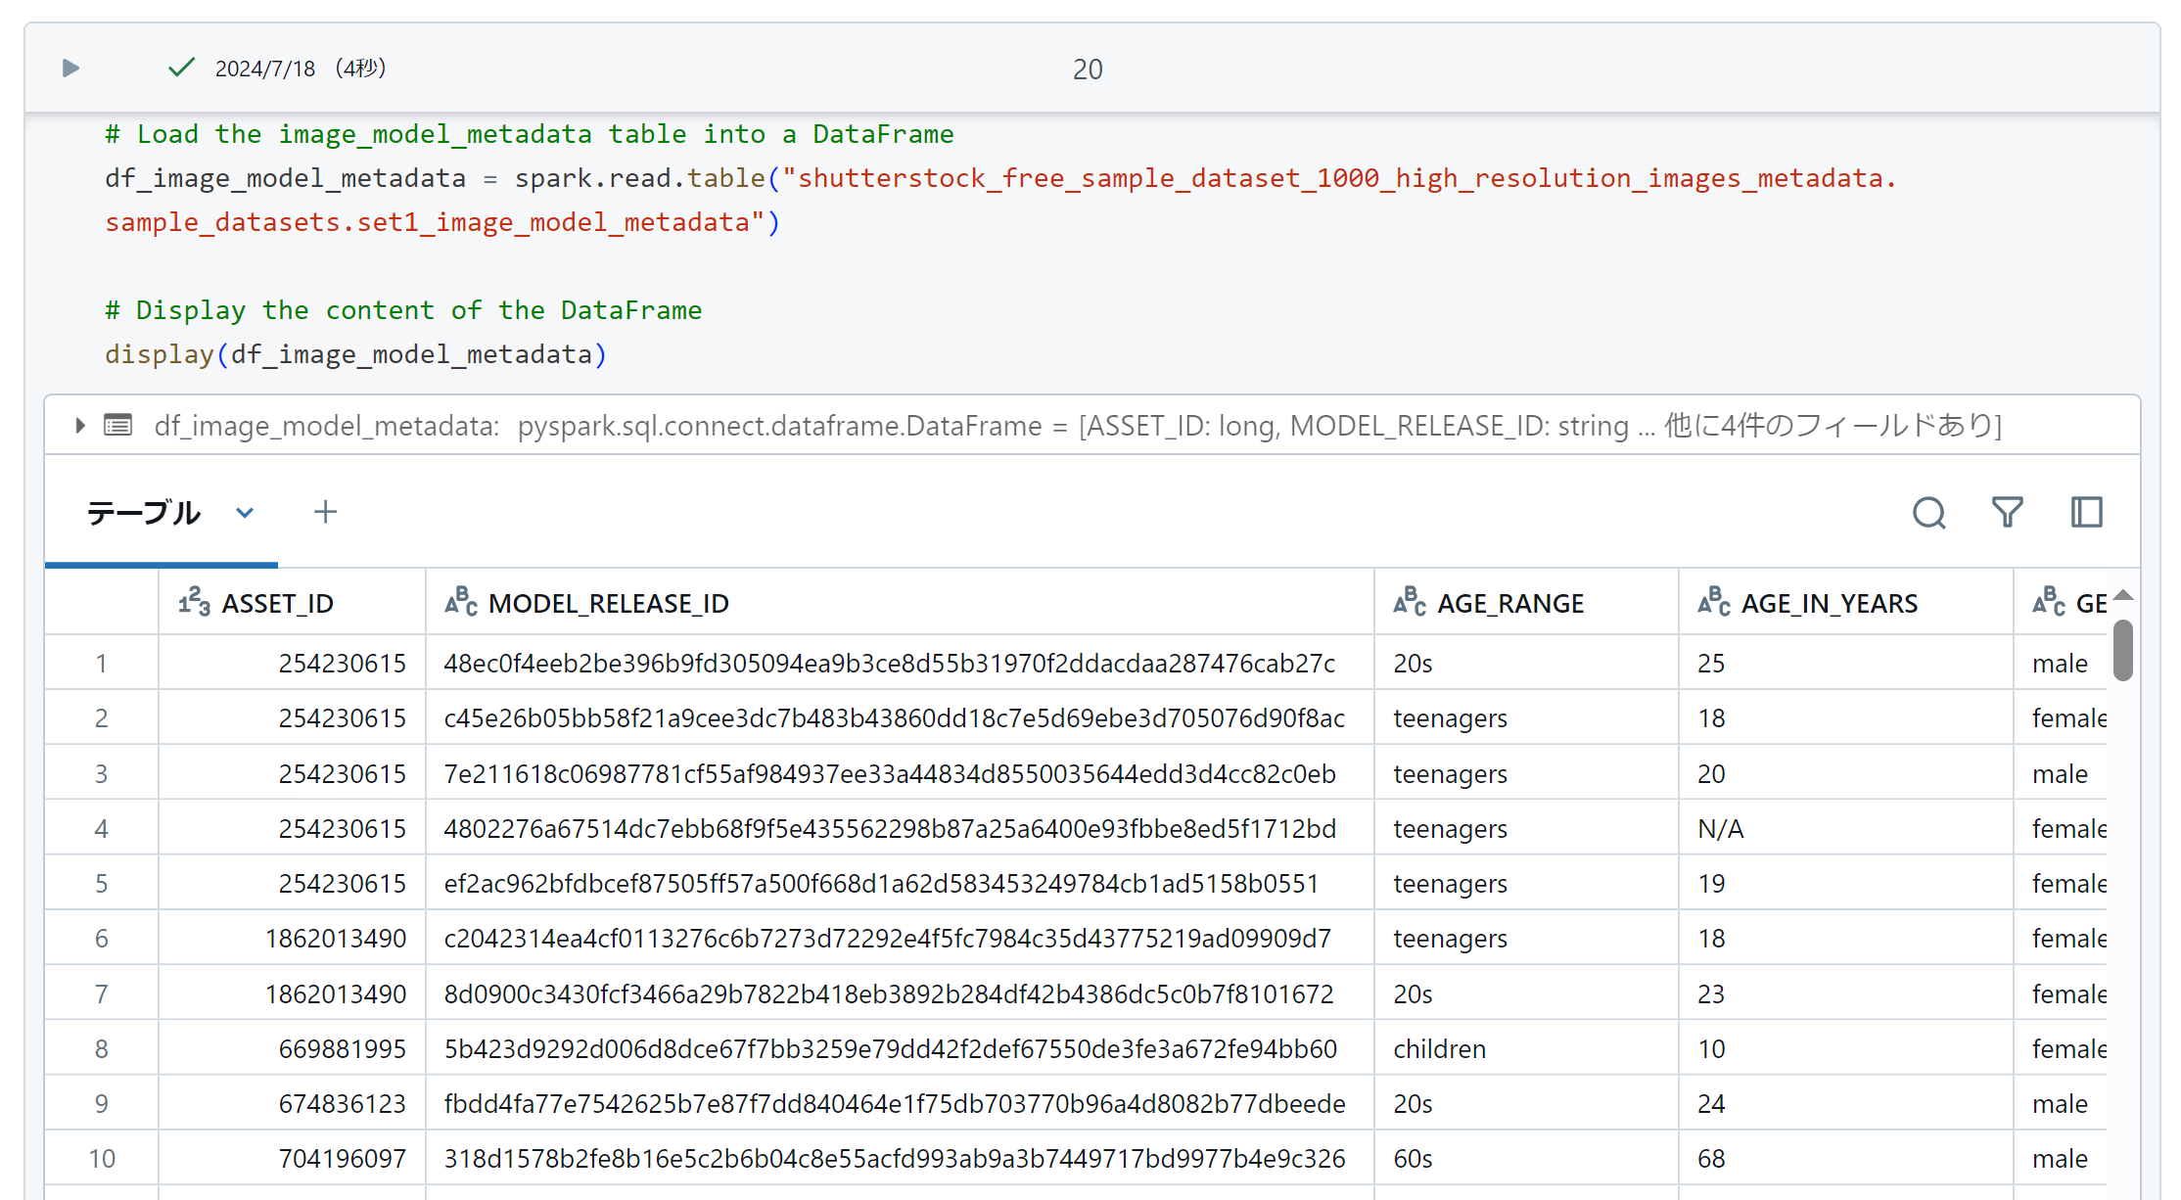Screen dimensions: 2181x1200
Task: Select the テーブル results tab
Action: (144, 513)
